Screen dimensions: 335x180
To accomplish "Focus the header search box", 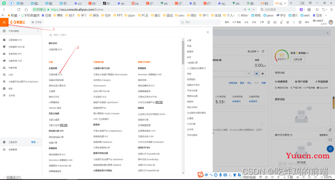I will [200, 22].
